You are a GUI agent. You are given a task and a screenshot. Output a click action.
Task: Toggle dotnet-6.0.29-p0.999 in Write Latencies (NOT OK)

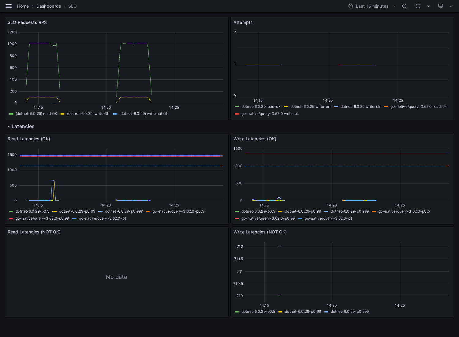[350, 312]
